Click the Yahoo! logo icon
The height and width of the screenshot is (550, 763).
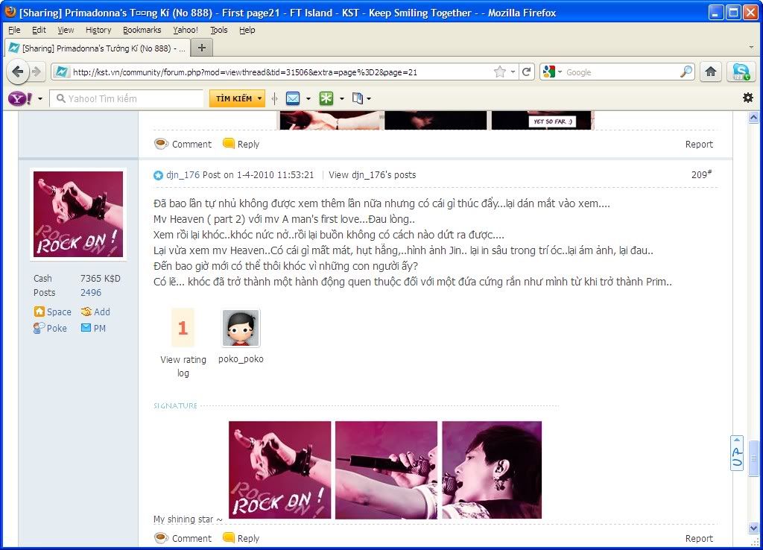20,99
